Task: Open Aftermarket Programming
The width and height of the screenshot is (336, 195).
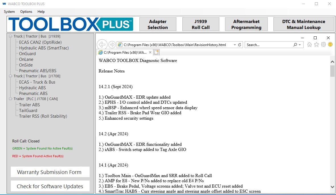Action: [x=246, y=24]
